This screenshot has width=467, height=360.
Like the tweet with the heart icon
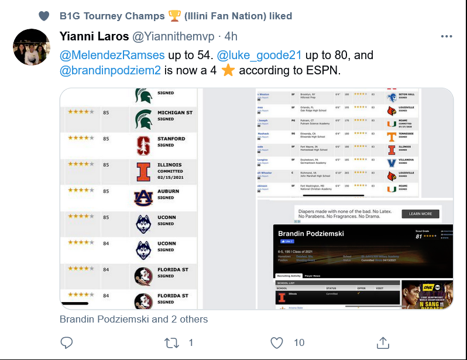(277, 342)
